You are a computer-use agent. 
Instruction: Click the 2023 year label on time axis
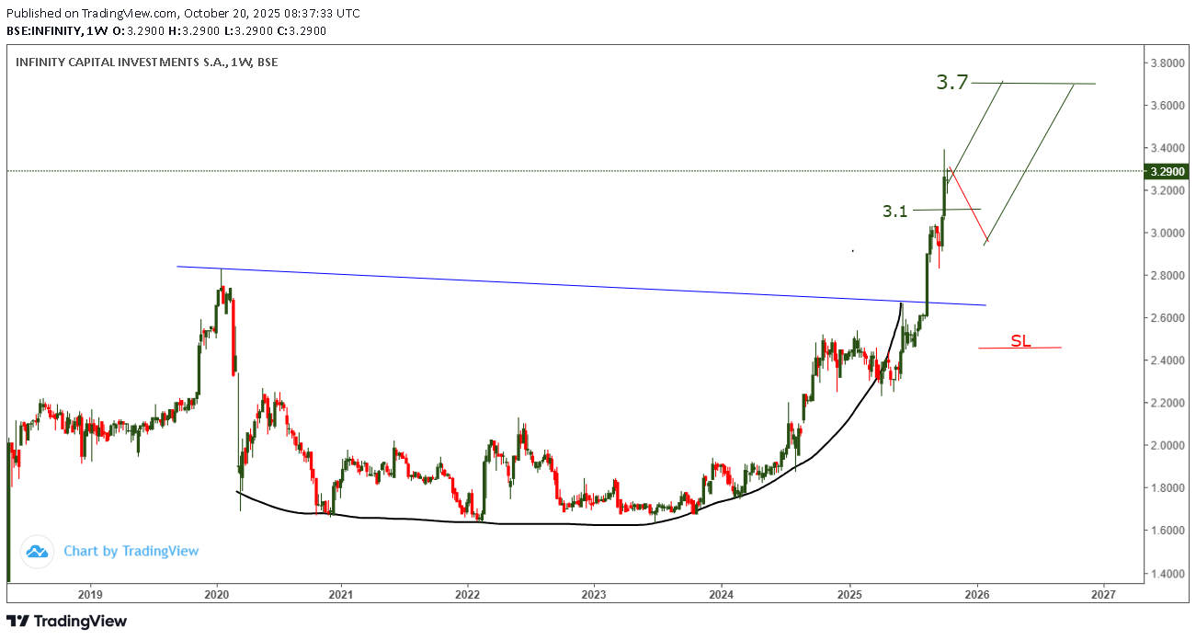(x=594, y=594)
